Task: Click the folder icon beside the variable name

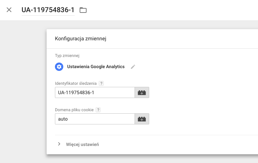Action: pyautogui.click(x=83, y=10)
